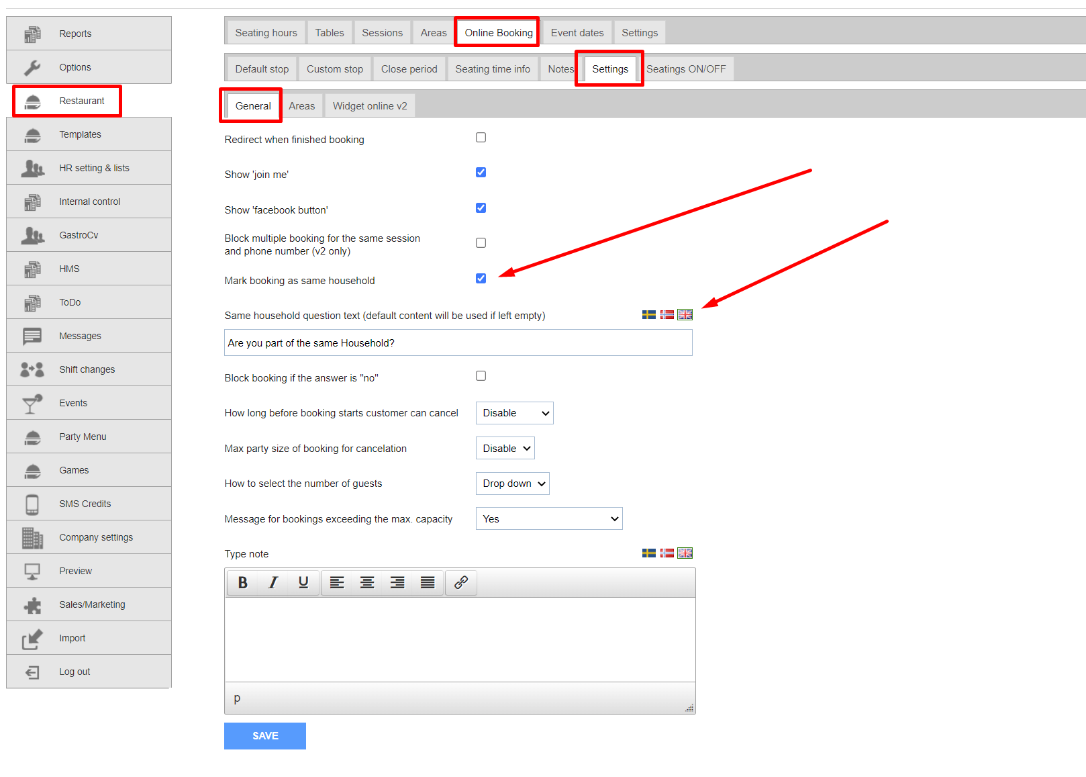Toggle italic formatting in Type note editor
Image resolution: width=1086 pixels, height=777 pixels.
[x=273, y=583]
